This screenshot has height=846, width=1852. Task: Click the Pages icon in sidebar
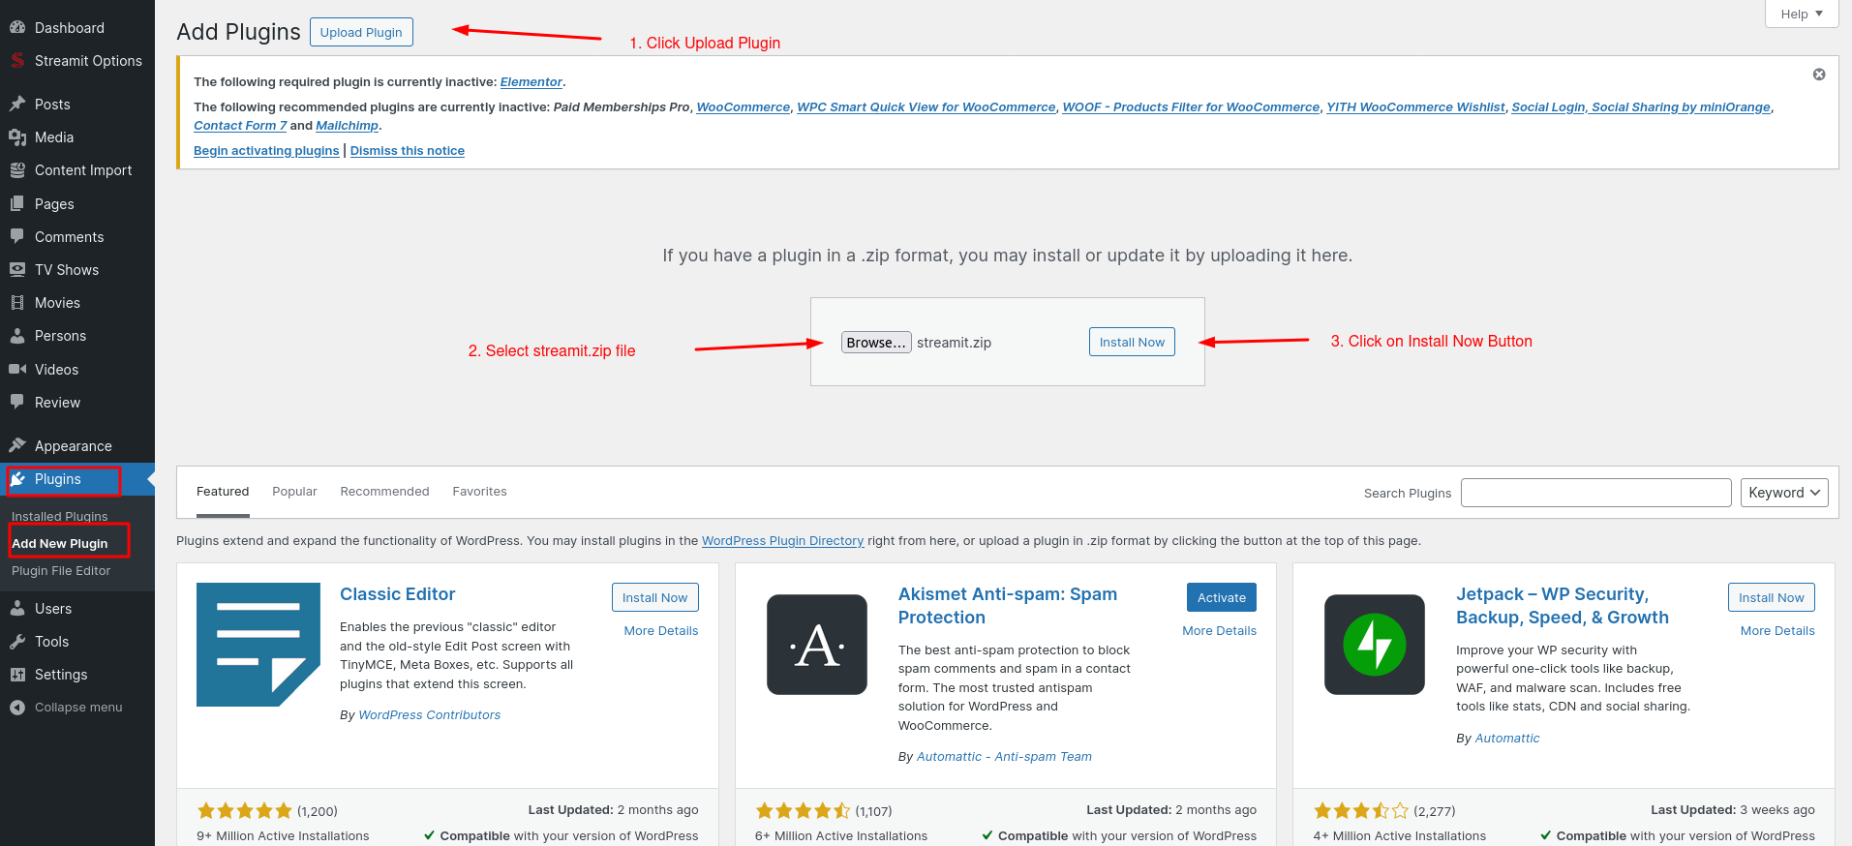tap(17, 204)
